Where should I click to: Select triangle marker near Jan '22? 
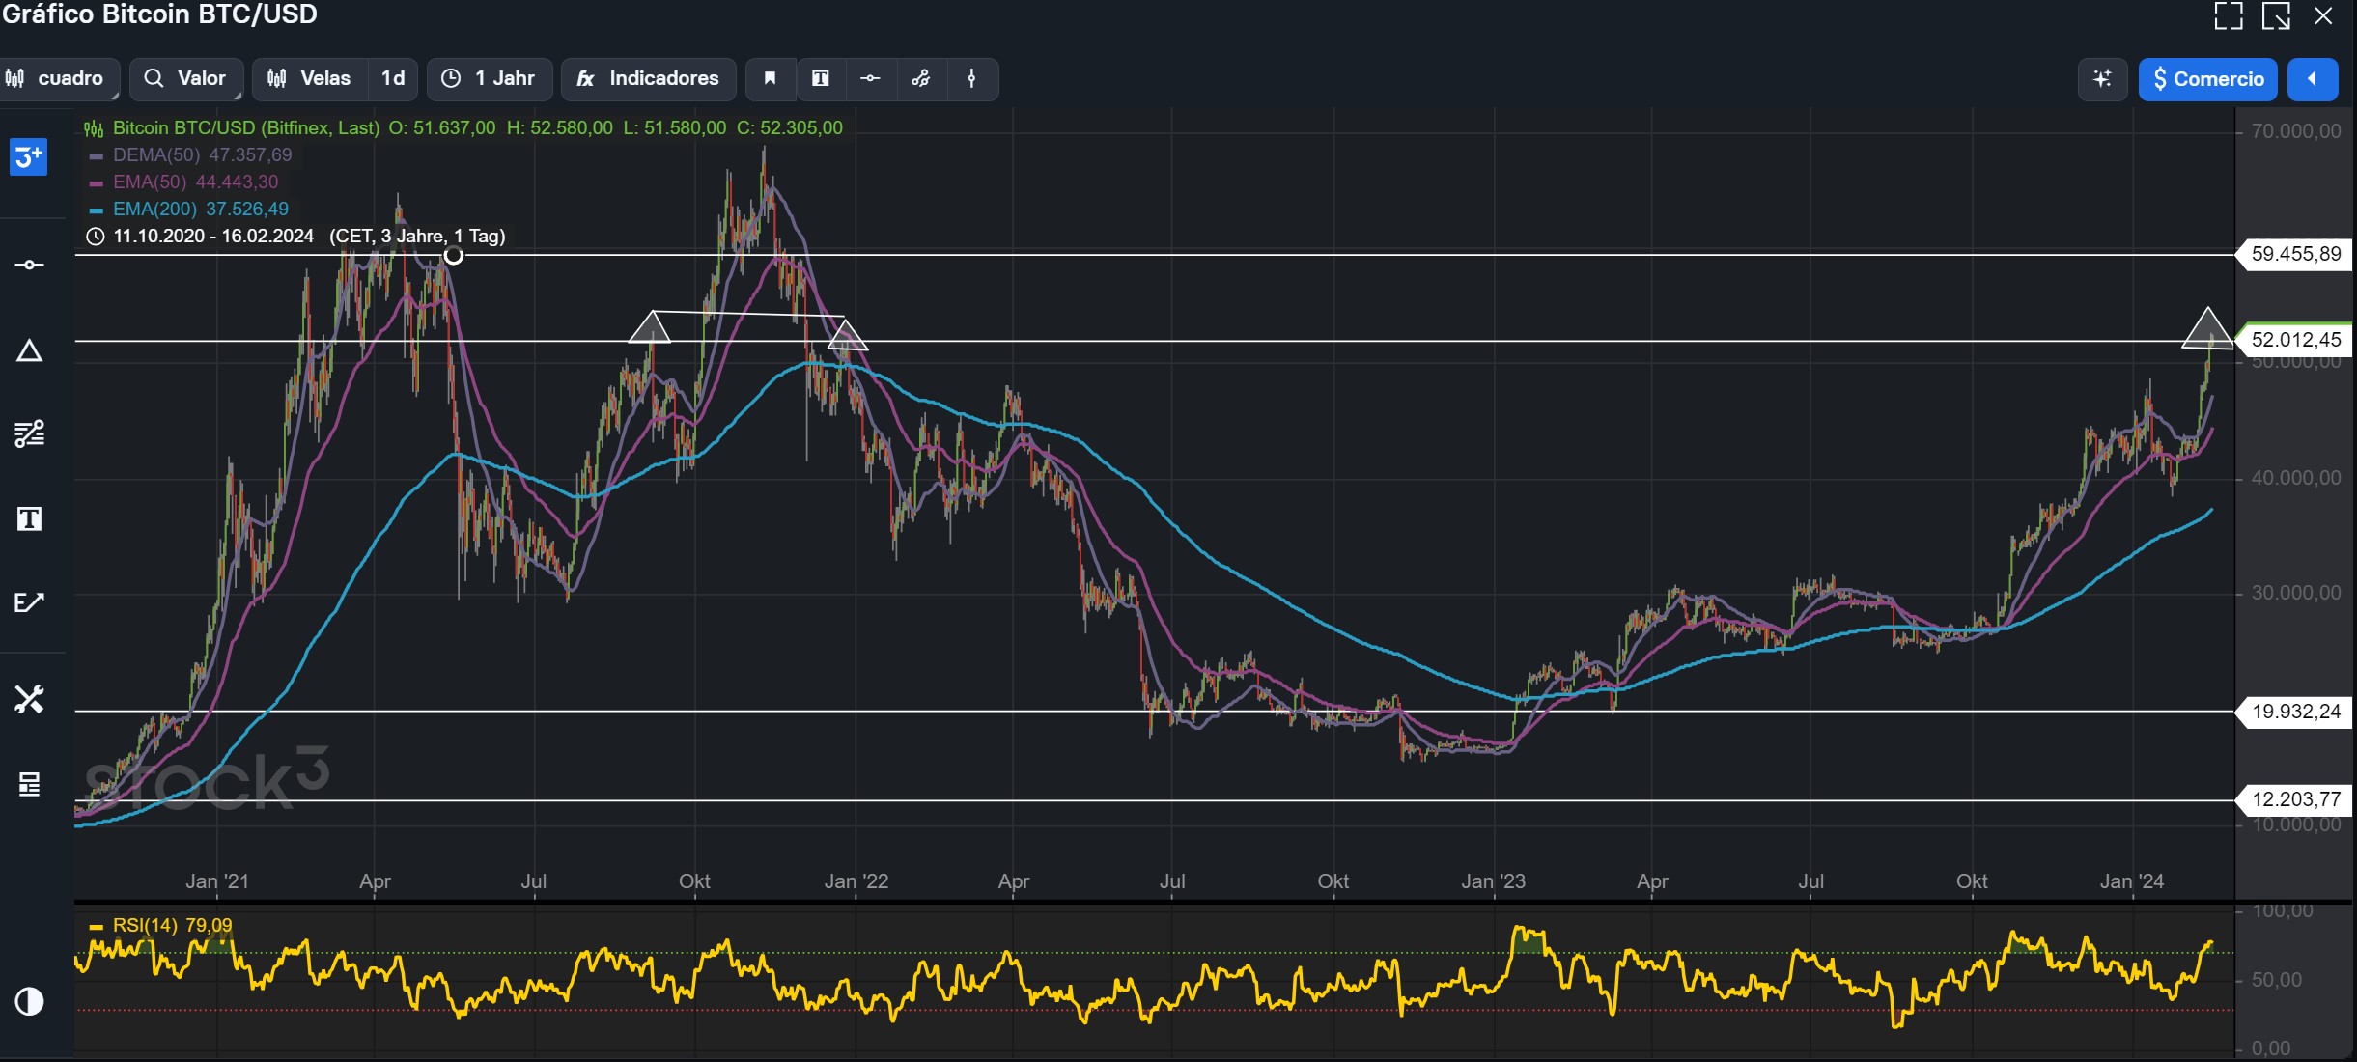[x=847, y=335]
